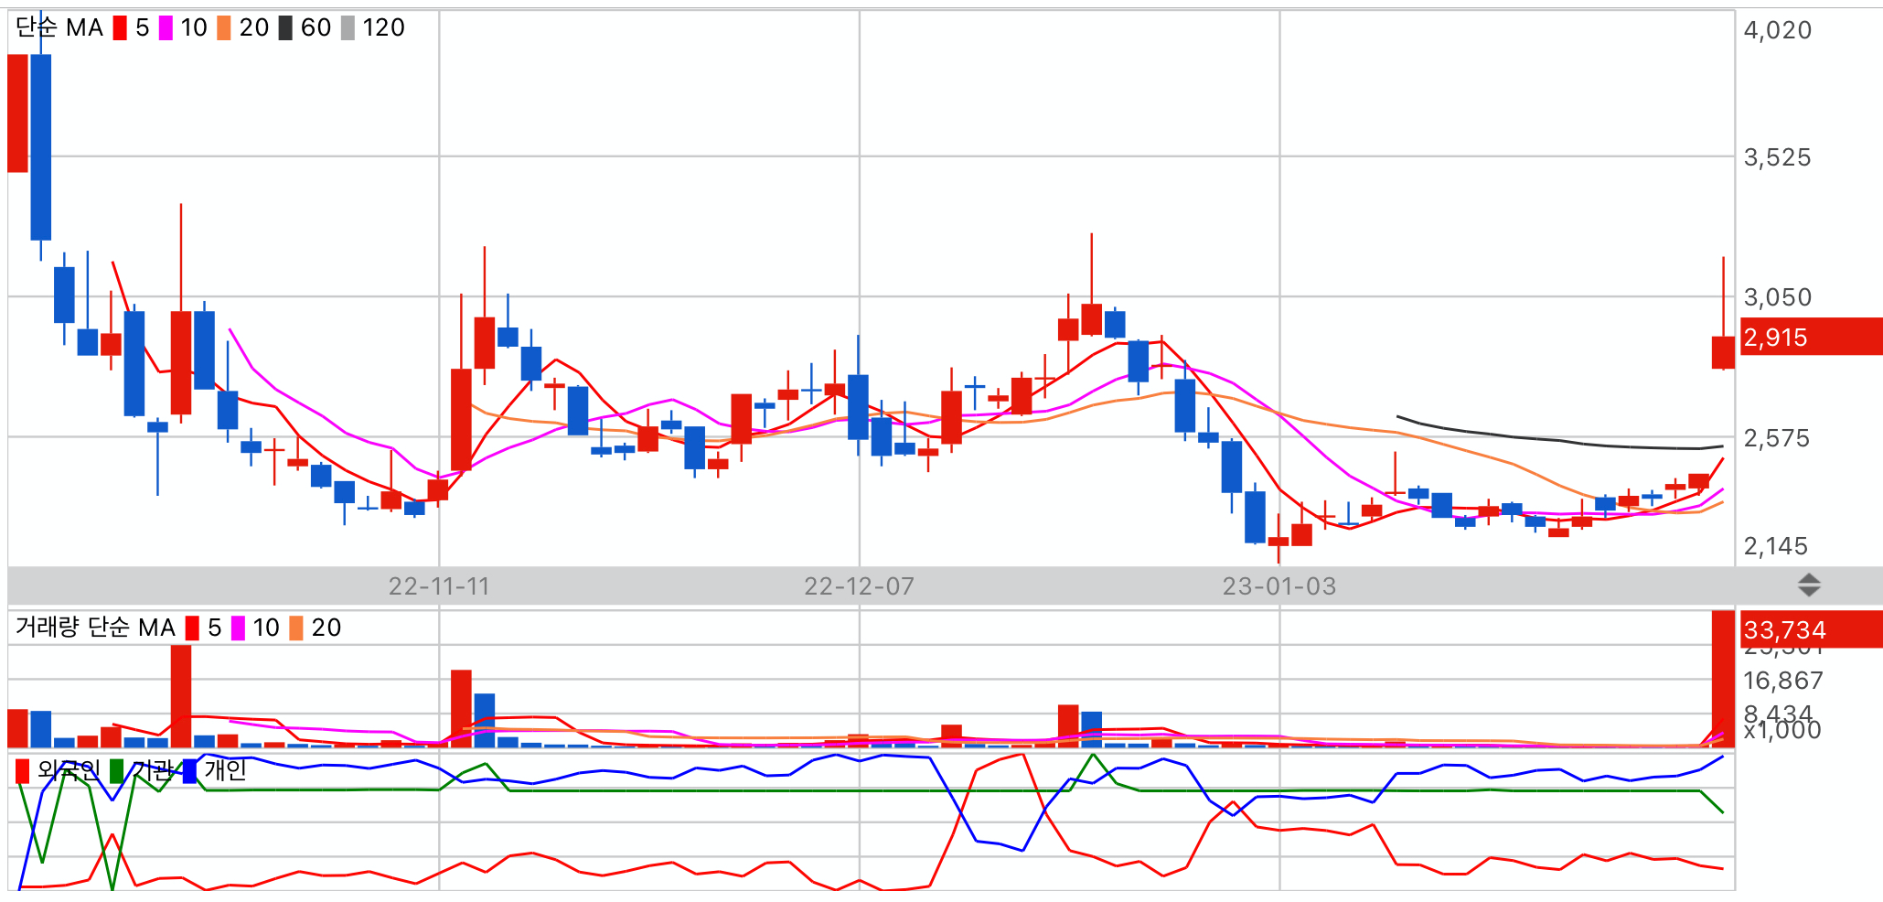Viewport: 1883px width, 902px height.
Task: Click the current price tag 2,915
Action: [1811, 337]
